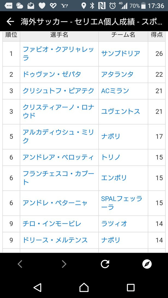This screenshot has width=168, height=298.
Task: Open team サンプドリア link
Action: click(x=120, y=54)
